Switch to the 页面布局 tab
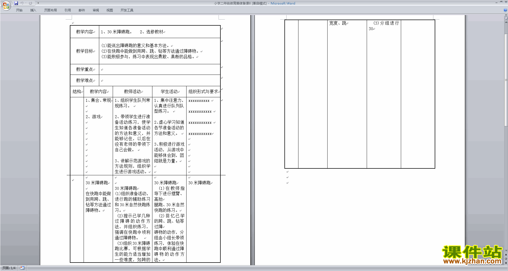The image size is (508, 271). (51, 10)
